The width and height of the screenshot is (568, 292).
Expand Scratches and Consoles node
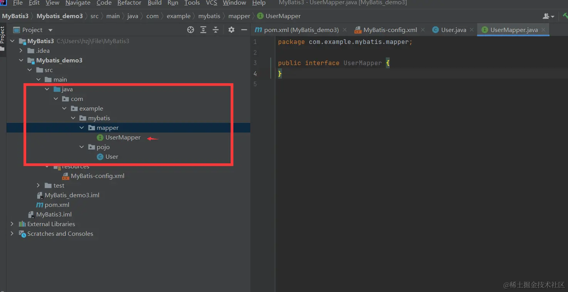(12, 233)
